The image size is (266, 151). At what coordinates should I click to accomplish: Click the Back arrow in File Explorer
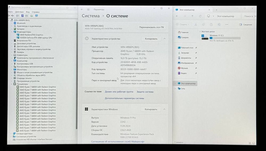point(177,16)
